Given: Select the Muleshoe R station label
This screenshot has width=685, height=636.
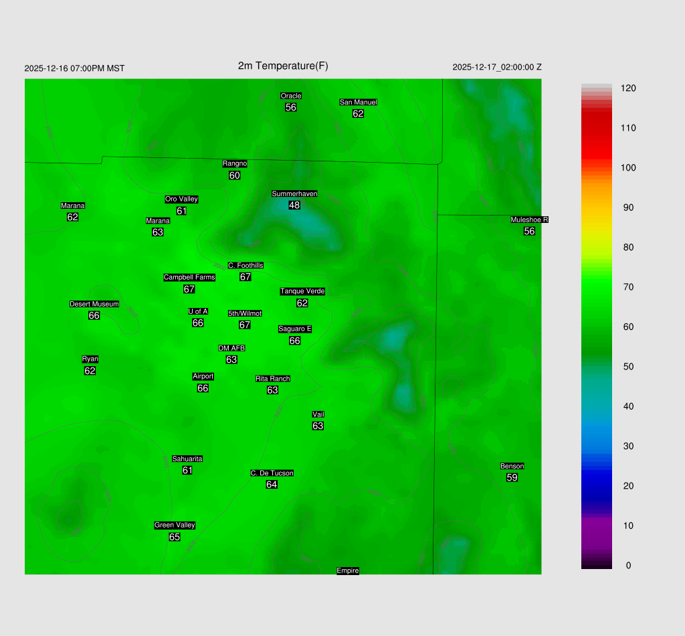Looking at the screenshot, I should (529, 220).
